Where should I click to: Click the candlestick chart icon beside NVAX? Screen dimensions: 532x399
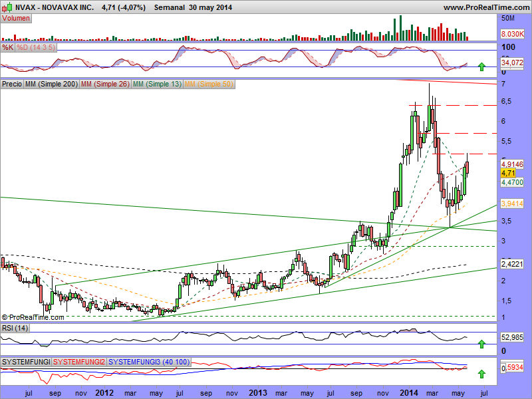pos(7,7)
